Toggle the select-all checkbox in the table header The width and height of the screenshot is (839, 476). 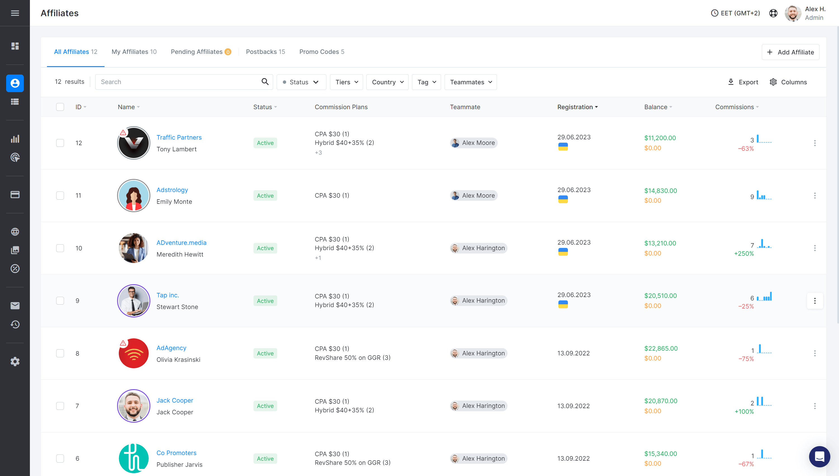[x=60, y=107]
